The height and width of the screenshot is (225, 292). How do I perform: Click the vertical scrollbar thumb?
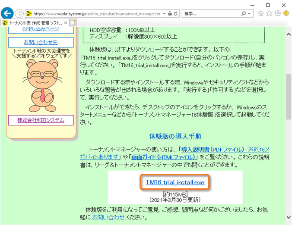288,97
